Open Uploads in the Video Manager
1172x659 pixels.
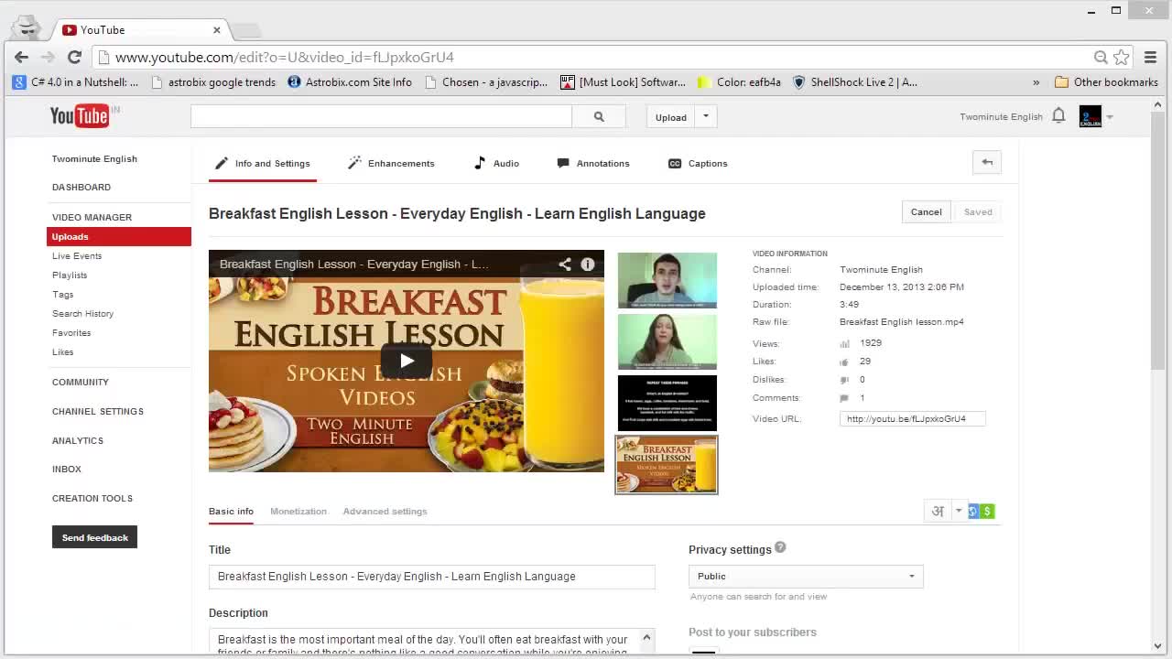pos(119,237)
